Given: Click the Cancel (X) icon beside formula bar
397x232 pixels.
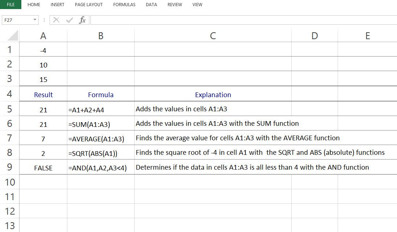Looking at the screenshot, I should pyautogui.click(x=56, y=20).
